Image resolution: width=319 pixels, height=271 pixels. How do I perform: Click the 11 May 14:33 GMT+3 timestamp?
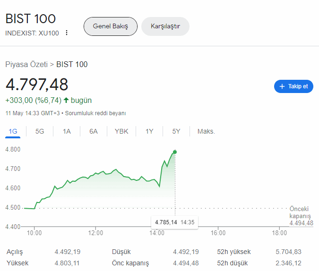point(33,113)
